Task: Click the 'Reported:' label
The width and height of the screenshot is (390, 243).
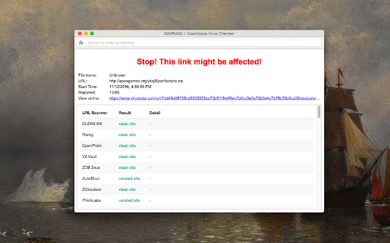Action: coord(87,92)
